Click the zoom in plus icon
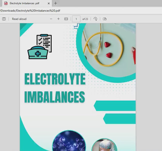Screen dimensions: 162x151 58,19
